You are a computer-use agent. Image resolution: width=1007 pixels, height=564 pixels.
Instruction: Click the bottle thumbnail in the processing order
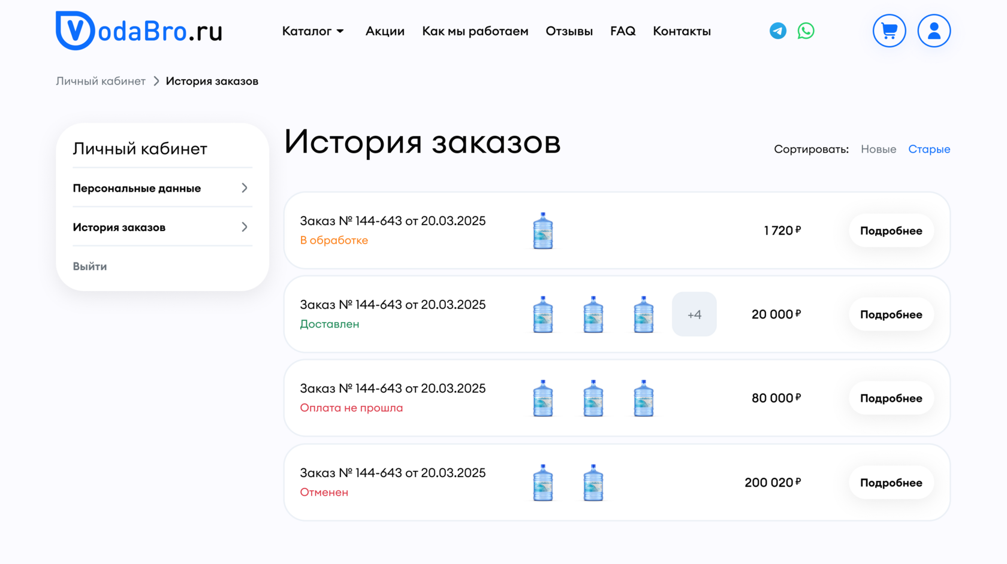(x=543, y=231)
